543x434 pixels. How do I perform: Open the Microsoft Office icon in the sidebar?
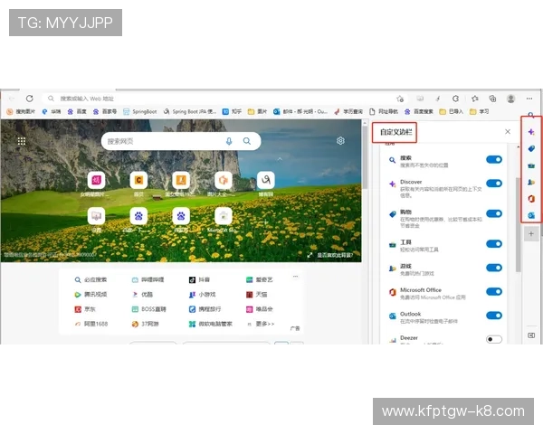531,198
